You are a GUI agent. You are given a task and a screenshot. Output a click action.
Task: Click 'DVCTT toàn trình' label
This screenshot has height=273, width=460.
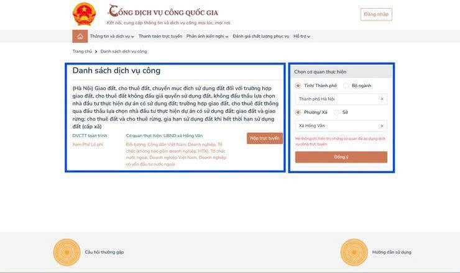click(90, 136)
